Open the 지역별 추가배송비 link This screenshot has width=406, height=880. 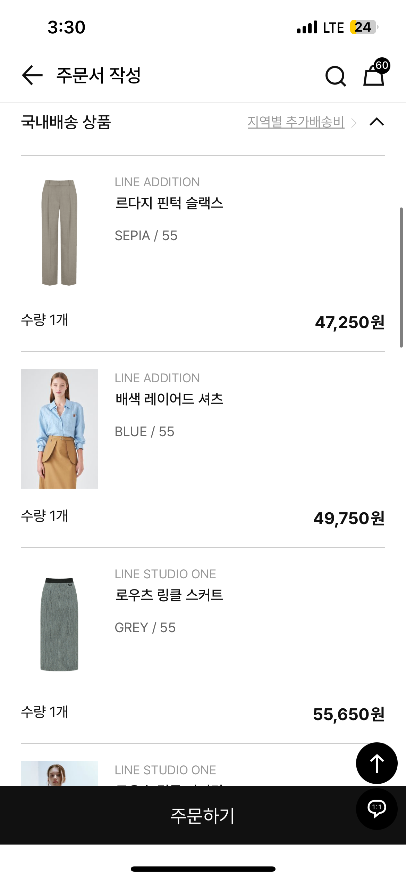[296, 122]
